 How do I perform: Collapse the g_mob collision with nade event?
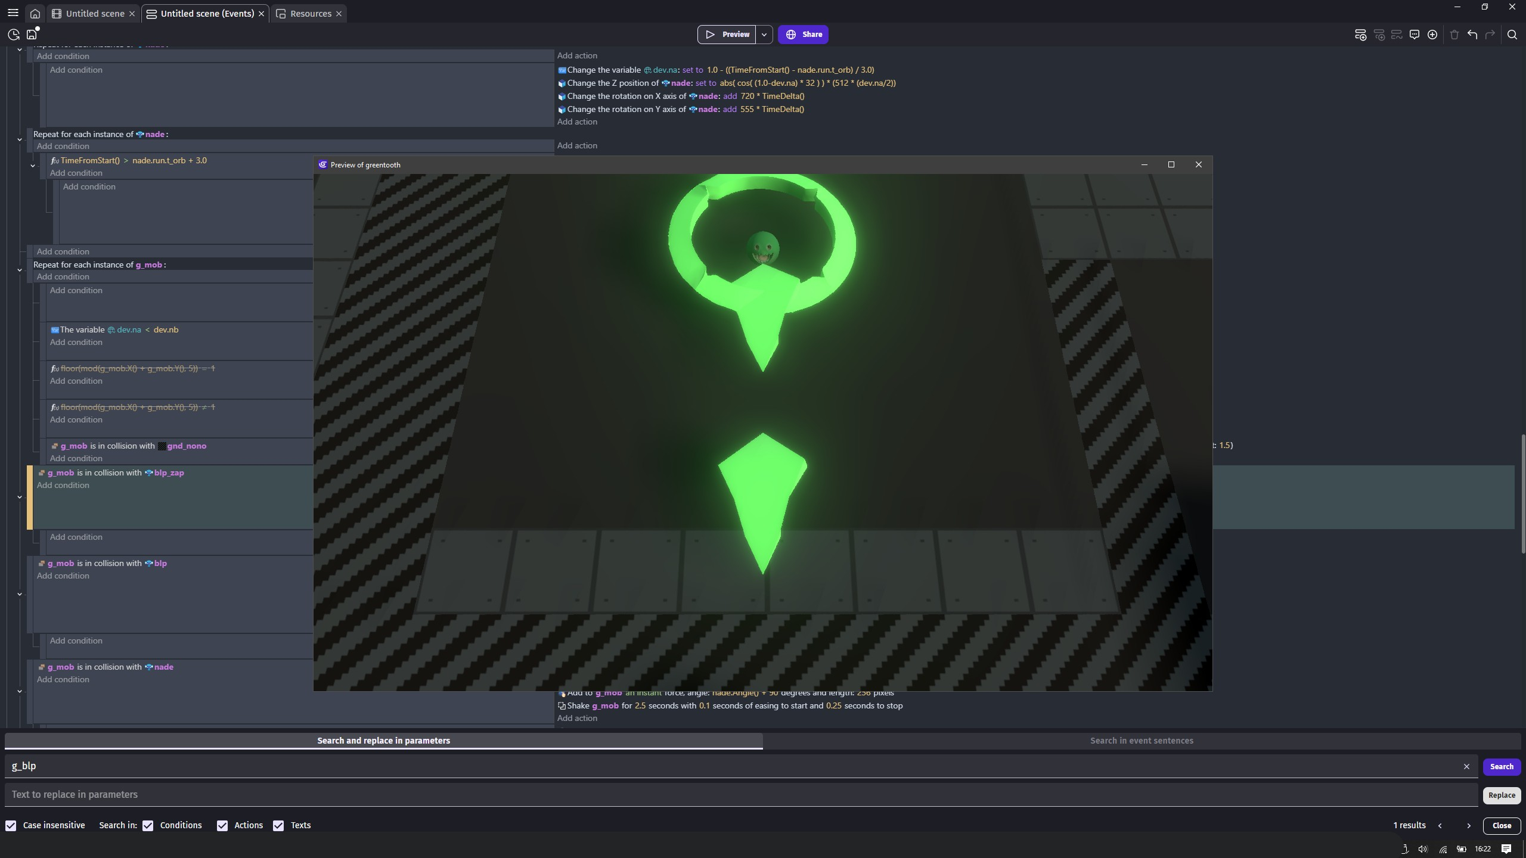[x=20, y=691]
